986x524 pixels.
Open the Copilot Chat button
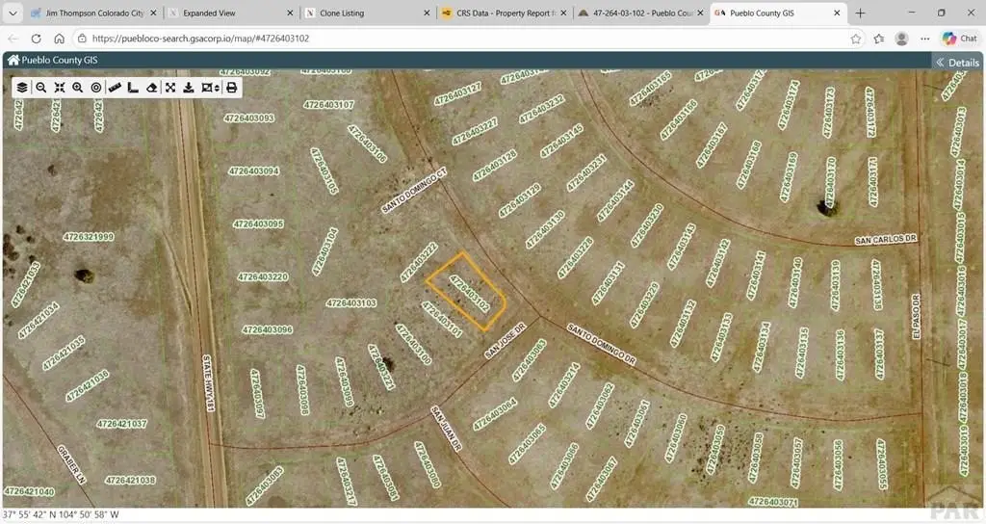coord(959,39)
